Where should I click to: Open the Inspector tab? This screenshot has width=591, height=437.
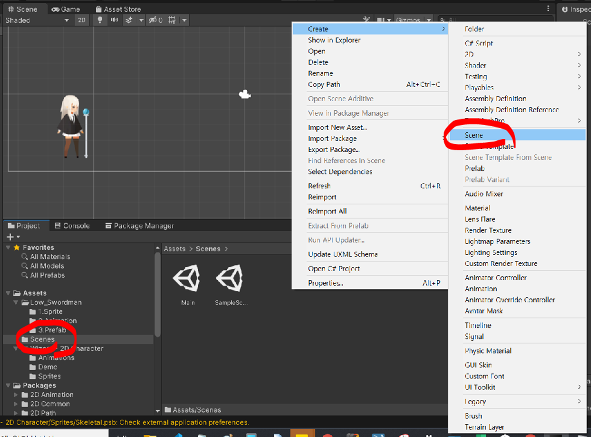(x=575, y=9)
